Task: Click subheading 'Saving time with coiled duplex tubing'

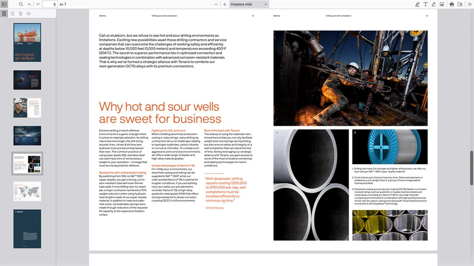Action: 123,173
